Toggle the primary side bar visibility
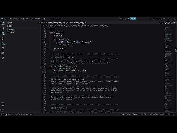The image size is (177, 133). click(x=153, y=19)
